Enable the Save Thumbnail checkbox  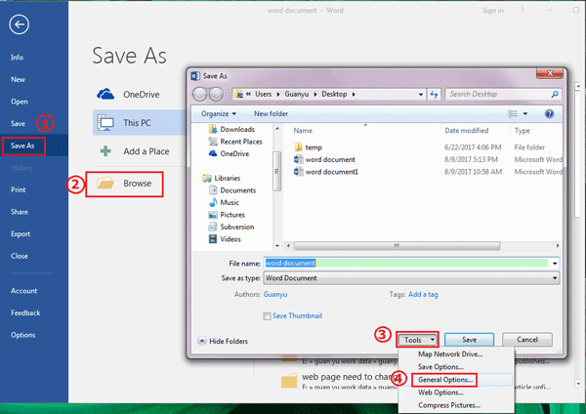point(267,316)
